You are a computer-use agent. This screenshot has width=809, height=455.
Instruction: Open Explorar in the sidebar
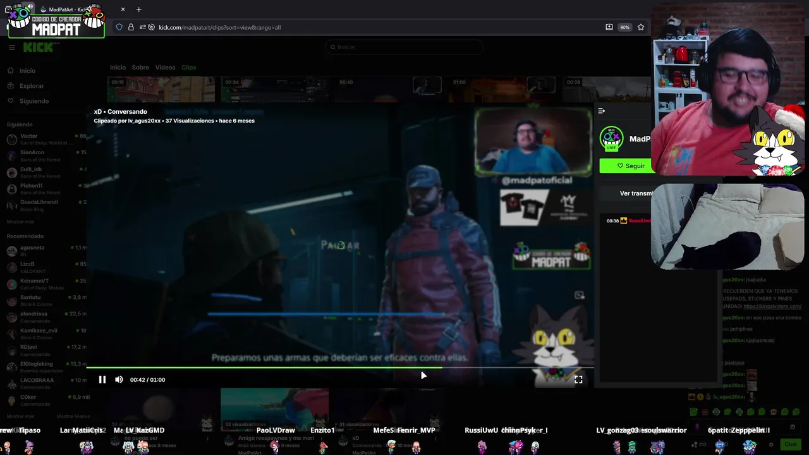(x=32, y=86)
